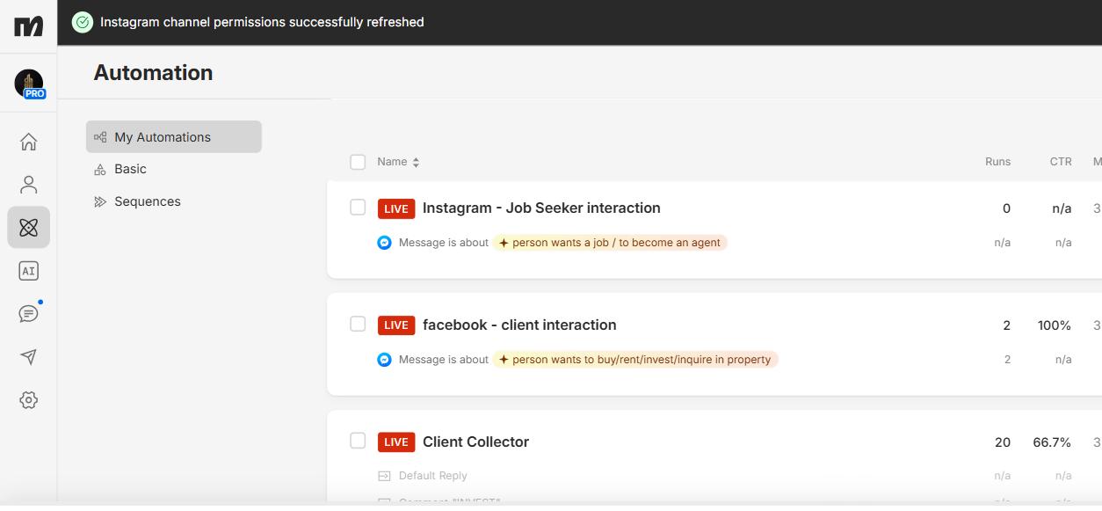Open the Instagram - Job Seeker interaction automation
The width and height of the screenshot is (1102, 511).
[x=541, y=208]
